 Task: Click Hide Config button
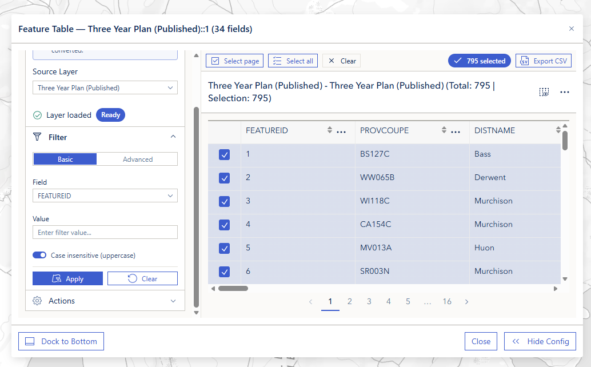coord(540,341)
